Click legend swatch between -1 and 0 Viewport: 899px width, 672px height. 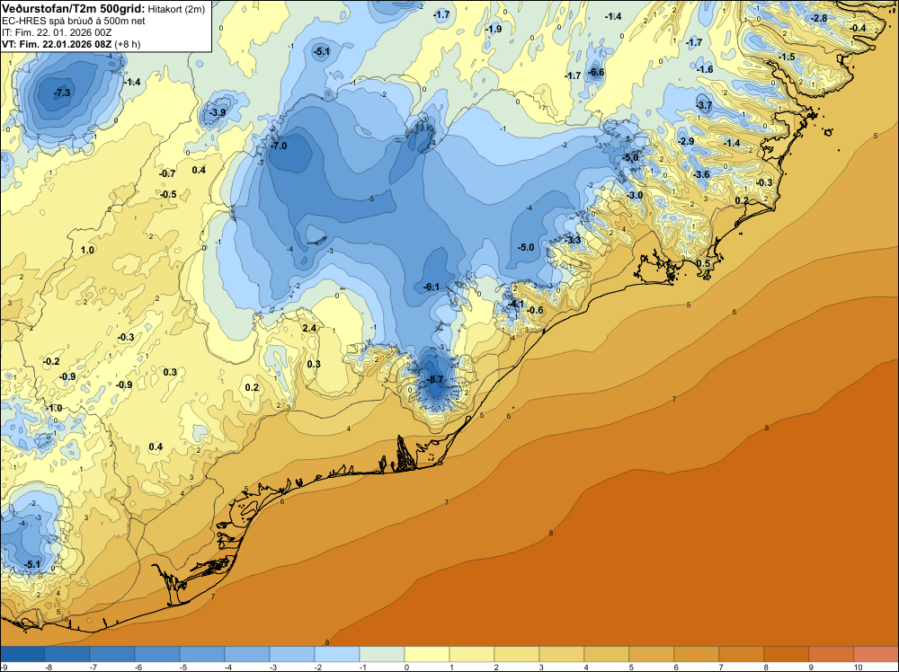point(382,654)
